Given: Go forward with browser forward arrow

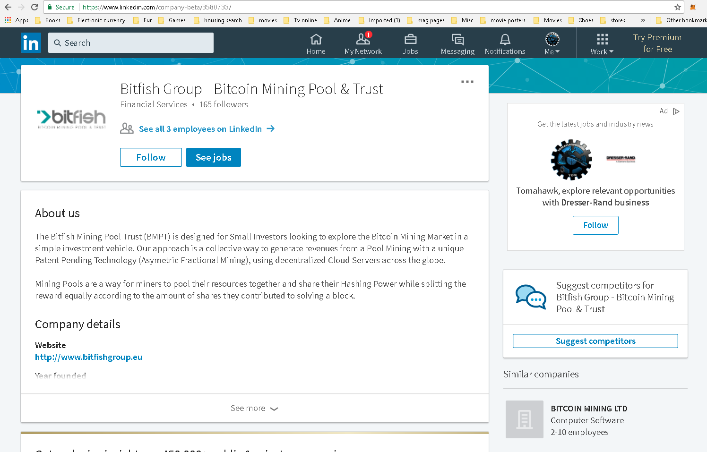Looking at the screenshot, I should (x=21, y=7).
